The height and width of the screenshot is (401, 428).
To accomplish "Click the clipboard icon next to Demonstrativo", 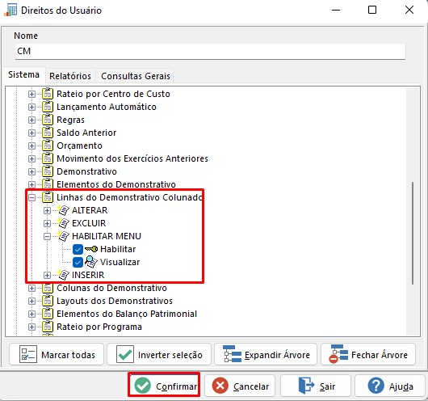I will point(48,171).
